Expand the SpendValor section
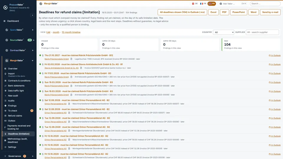Image resolution: width=283 pixels, height=159 pixels. pyautogui.click(x=33, y=30)
